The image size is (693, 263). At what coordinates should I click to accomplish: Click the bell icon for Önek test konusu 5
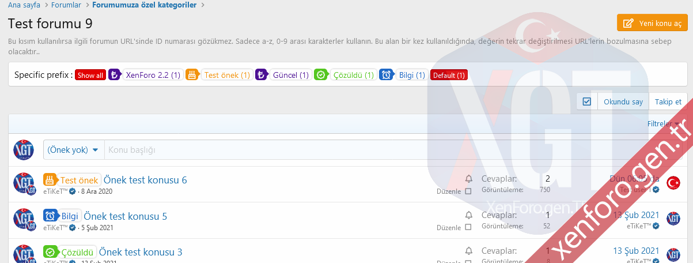469,215
